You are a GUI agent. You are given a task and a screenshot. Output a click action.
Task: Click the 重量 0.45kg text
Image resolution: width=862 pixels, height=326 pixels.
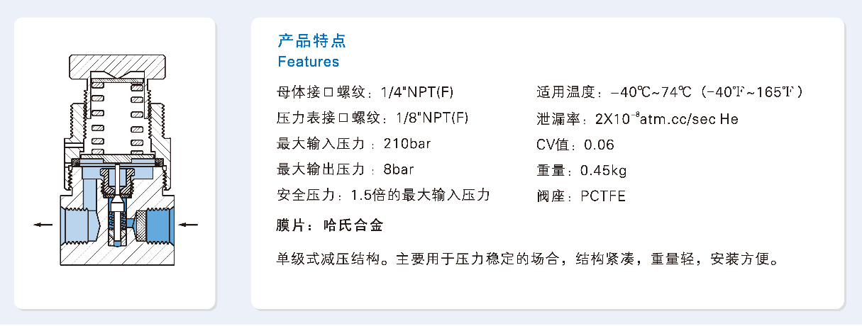(x=581, y=170)
